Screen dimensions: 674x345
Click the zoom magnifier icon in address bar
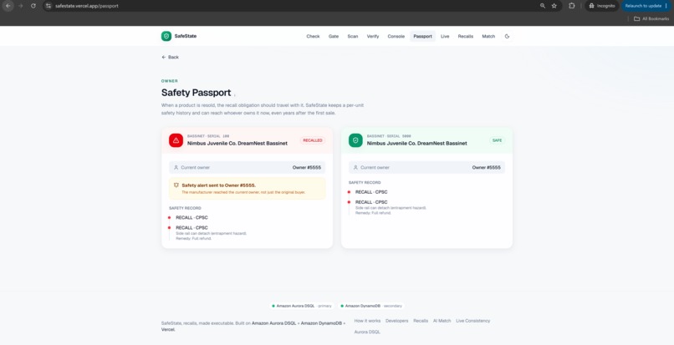(543, 6)
